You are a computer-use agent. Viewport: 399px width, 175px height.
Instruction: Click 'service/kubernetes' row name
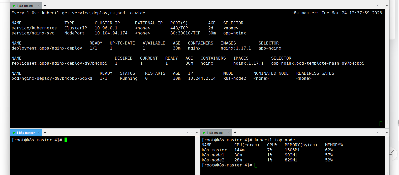click(34, 28)
